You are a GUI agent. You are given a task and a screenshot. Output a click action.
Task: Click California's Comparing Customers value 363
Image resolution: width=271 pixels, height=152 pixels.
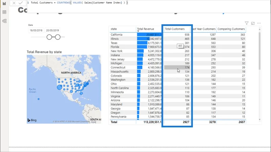point(243,35)
